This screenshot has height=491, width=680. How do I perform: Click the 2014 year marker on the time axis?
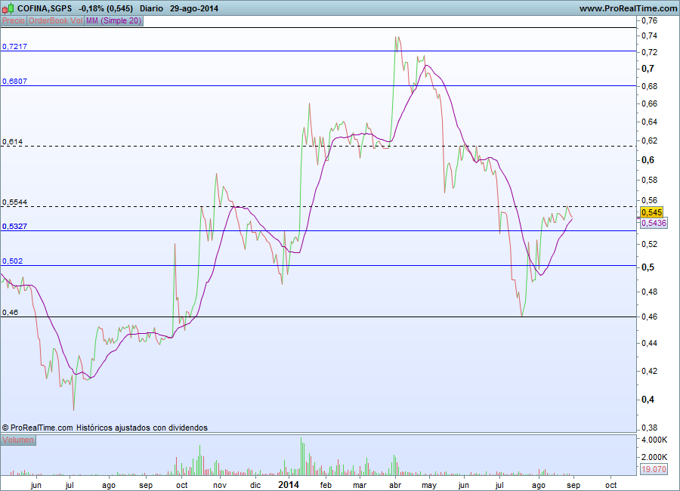[x=289, y=484]
